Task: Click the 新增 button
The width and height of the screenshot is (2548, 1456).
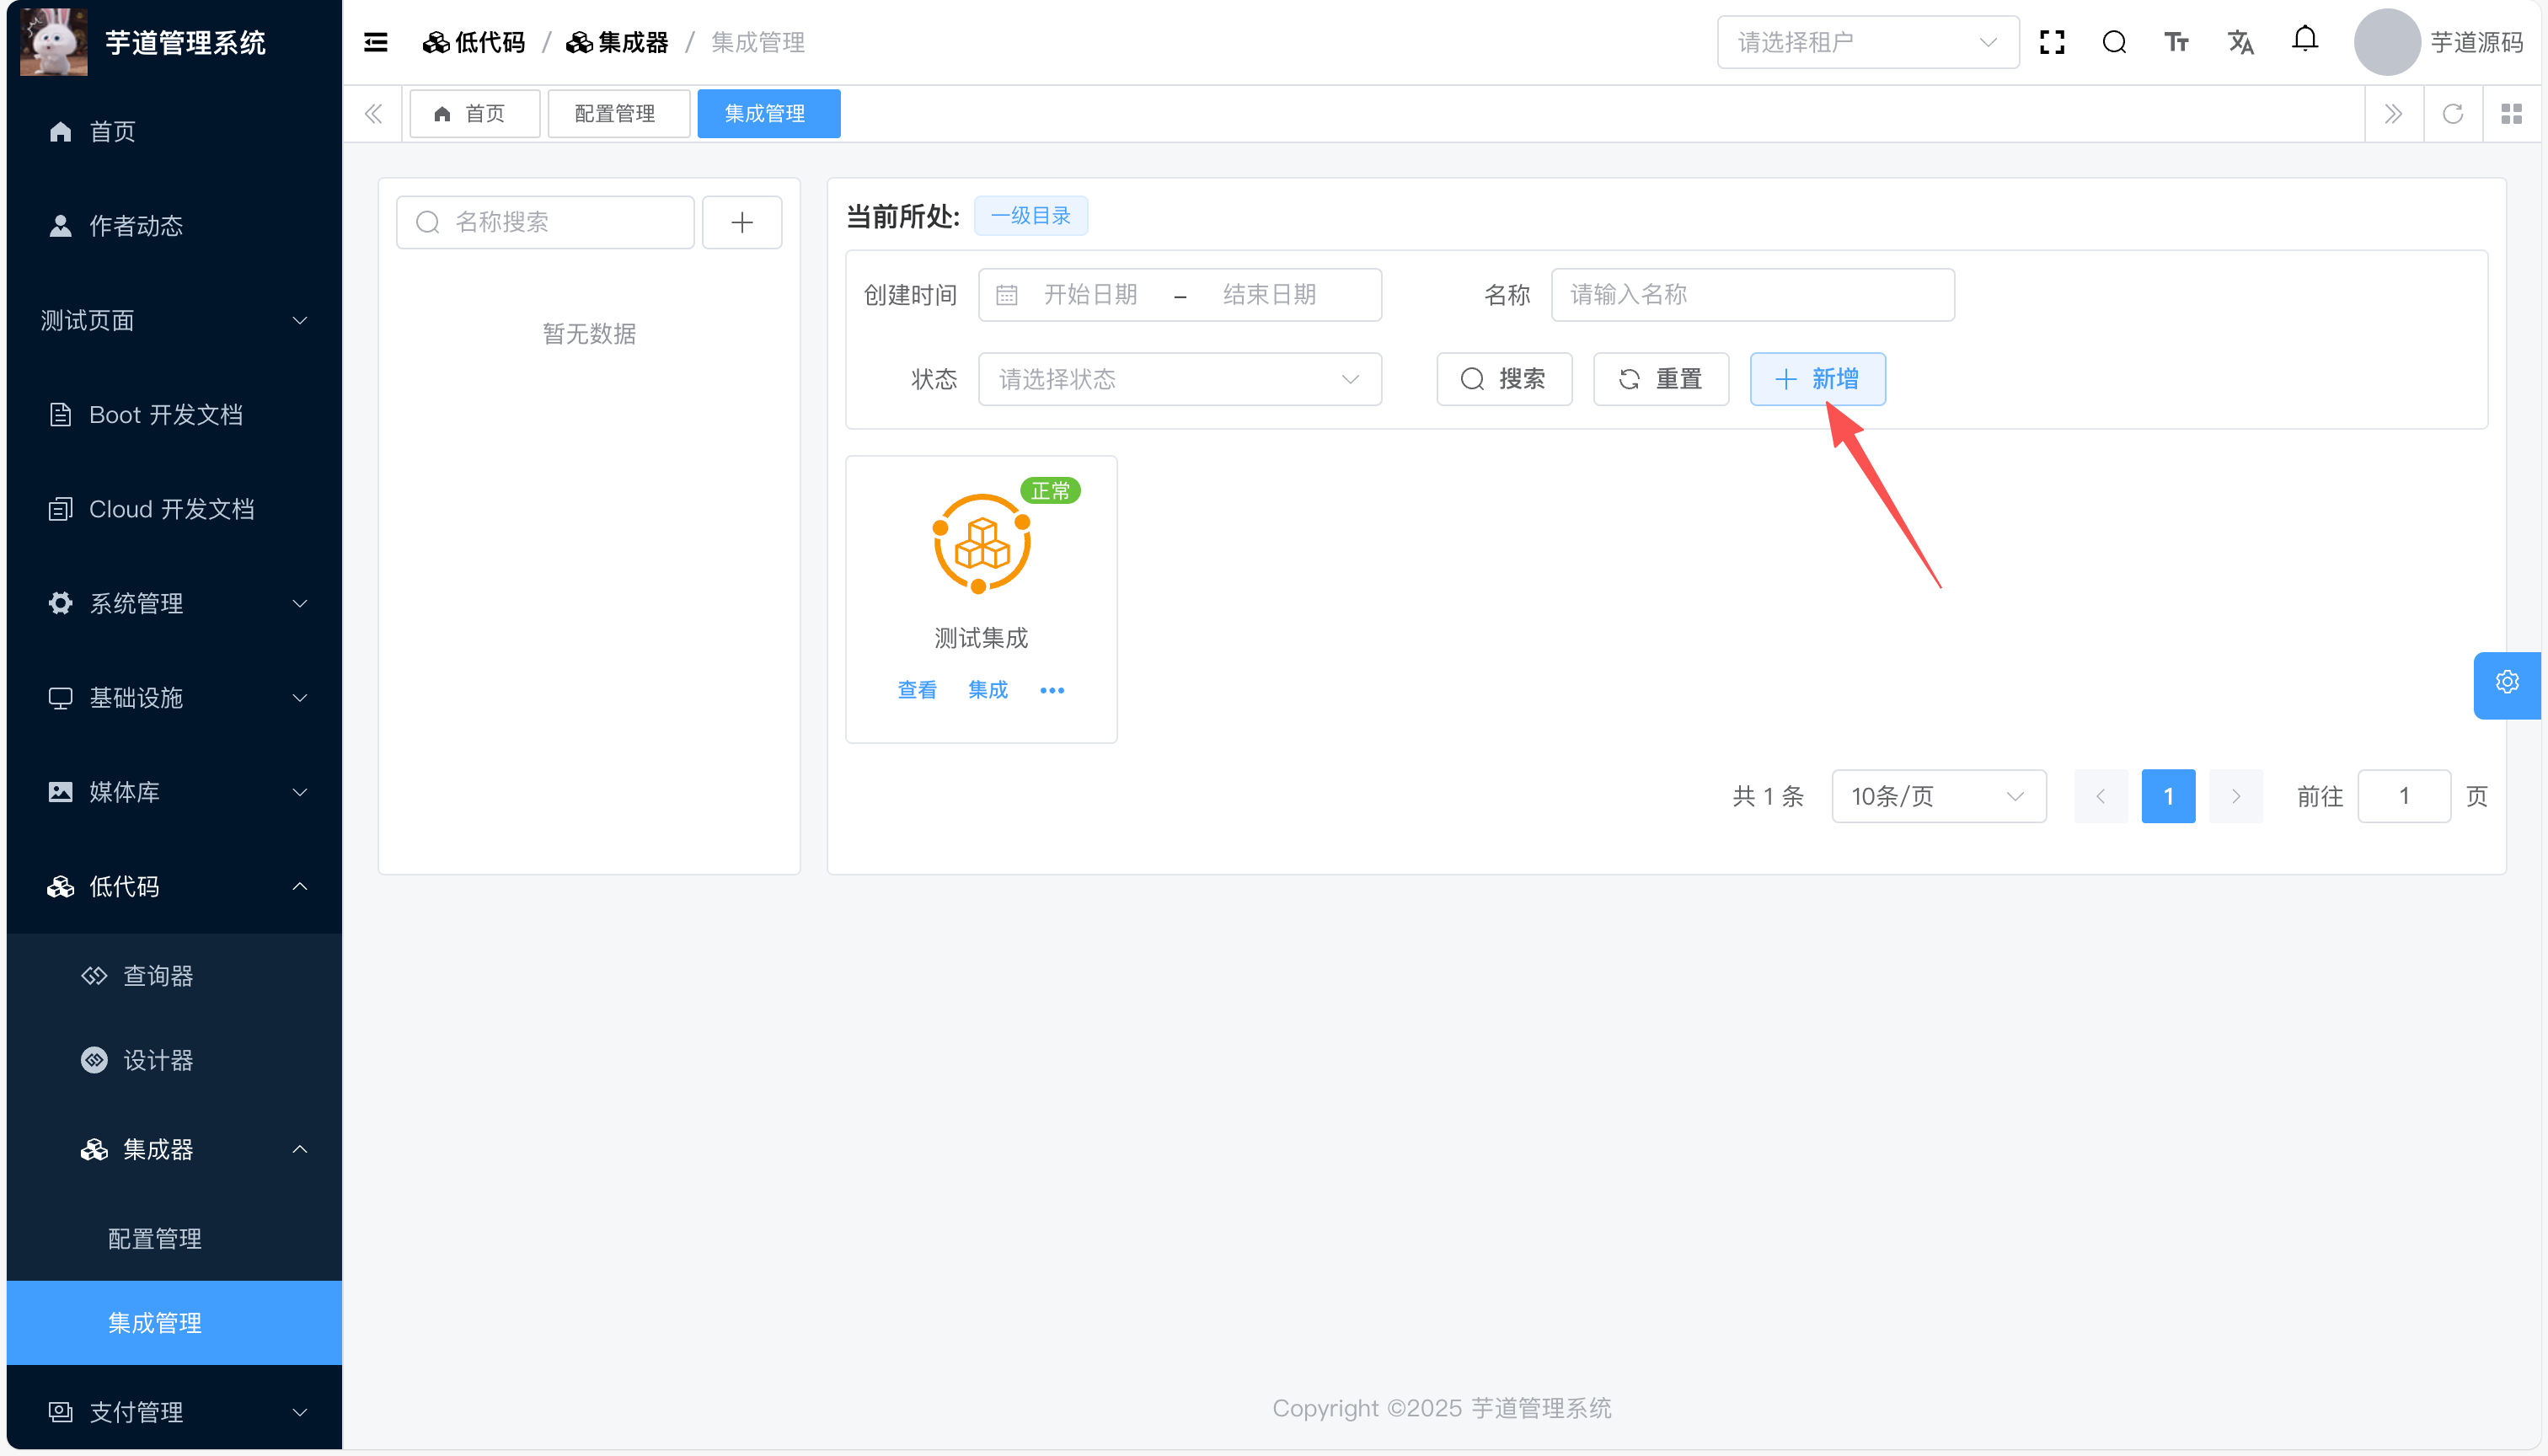Action: [x=1817, y=379]
